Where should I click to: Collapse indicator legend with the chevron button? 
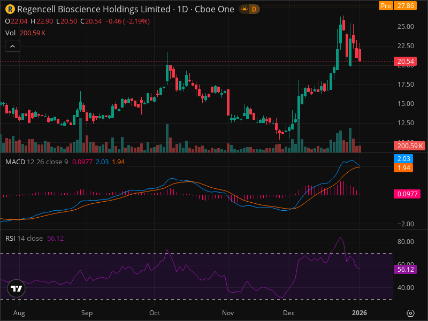pyautogui.click(x=12, y=47)
